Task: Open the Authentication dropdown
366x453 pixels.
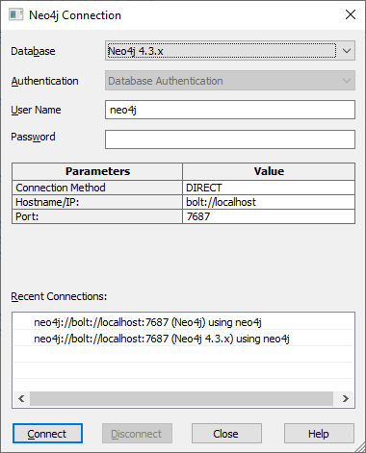Action: point(230,81)
